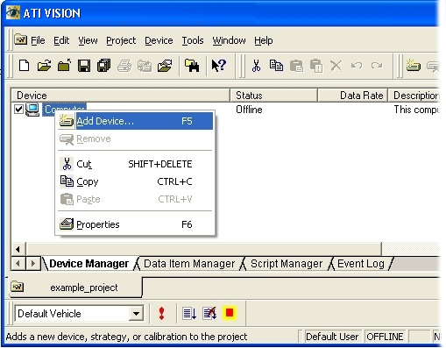Click the disabled Paste context menu entry
The width and height of the screenshot is (446, 348).
pos(135,199)
